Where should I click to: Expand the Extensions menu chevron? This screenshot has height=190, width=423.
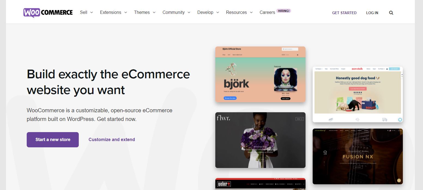(x=126, y=13)
